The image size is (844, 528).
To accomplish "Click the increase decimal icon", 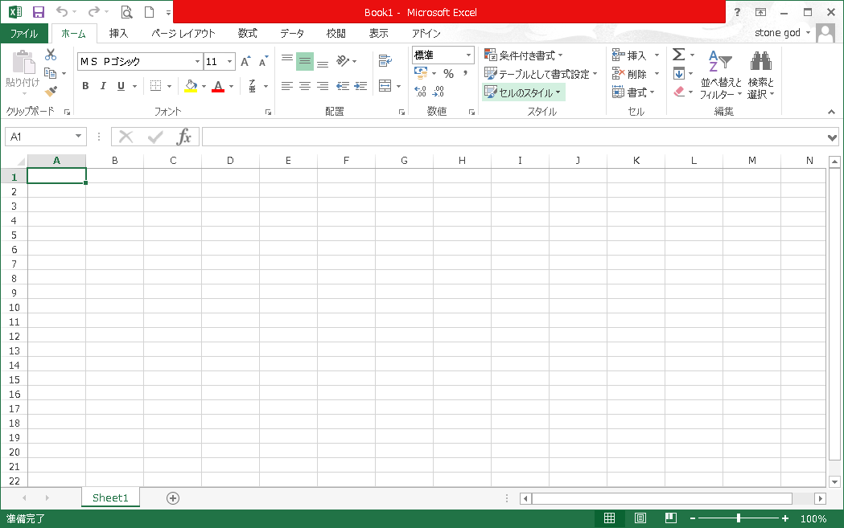I will pyautogui.click(x=420, y=92).
